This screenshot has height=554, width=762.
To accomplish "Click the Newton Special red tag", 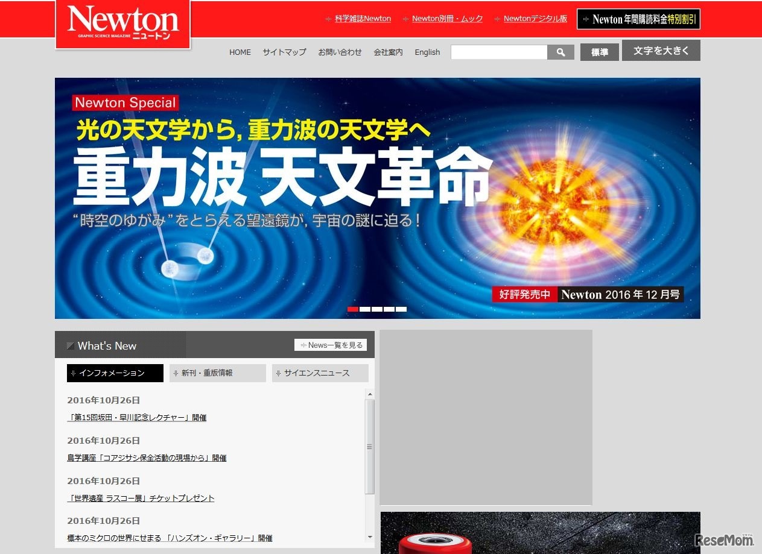I will point(125,102).
